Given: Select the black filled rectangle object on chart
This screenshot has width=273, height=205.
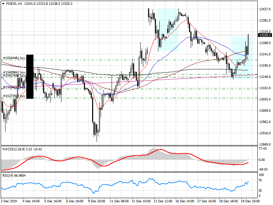Looking at the screenshot, I should pos(30,77).
